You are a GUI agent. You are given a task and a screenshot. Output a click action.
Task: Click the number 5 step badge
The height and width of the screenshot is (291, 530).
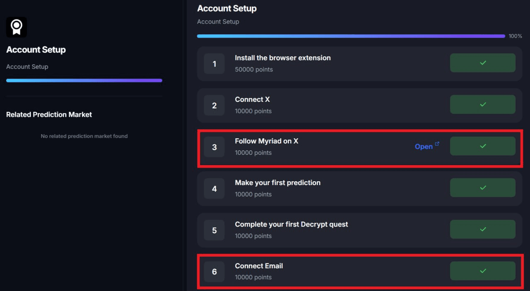(x=214, y=230)
